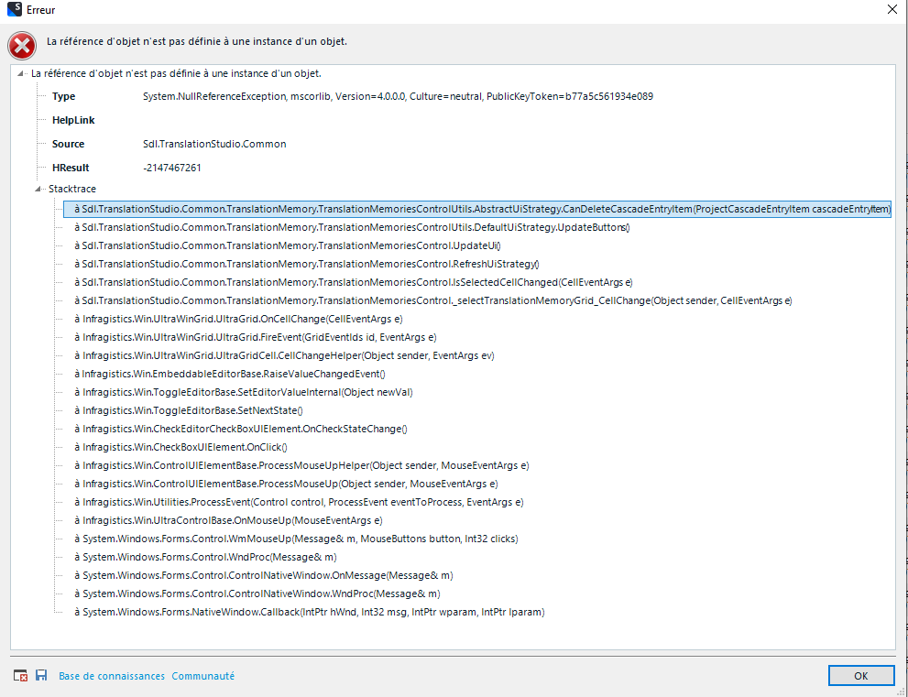The width and height of the screenshot is (908, 697).
Task: Select the System.NullReferenceException type value
Action: click(398, 97)
